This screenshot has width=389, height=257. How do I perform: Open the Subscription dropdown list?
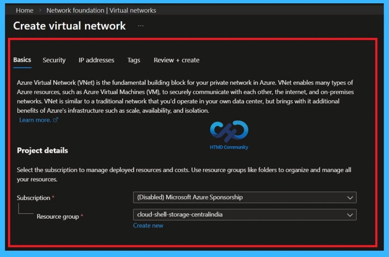coord(245,197)
